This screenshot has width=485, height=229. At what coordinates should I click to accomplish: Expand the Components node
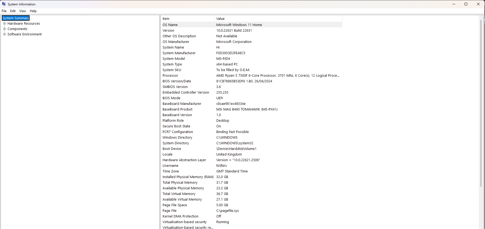(x=4, y=29)
